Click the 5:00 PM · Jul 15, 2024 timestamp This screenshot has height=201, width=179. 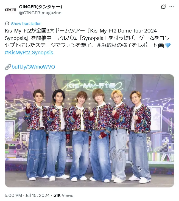pos(27,195)
